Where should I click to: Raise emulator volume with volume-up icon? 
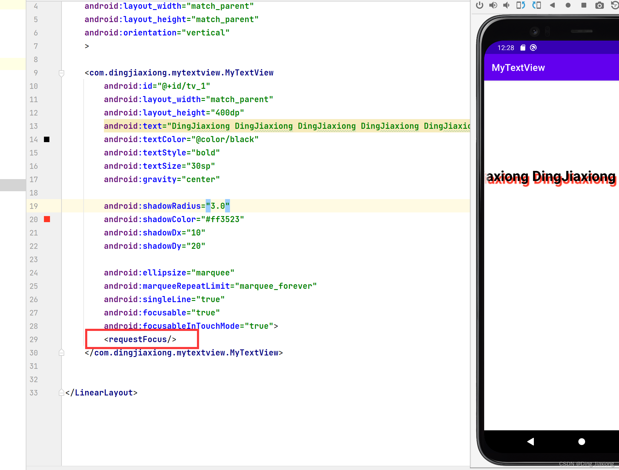coord(493,5)
